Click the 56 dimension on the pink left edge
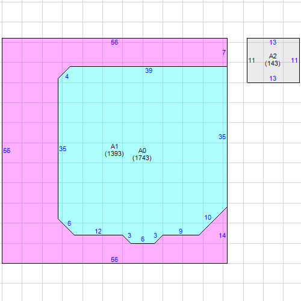301x301 pixels. 7,150
